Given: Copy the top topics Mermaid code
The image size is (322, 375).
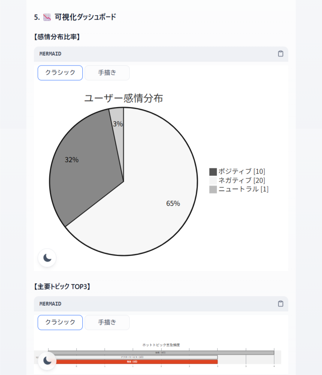Looking at the screenshot, I should 280,304.
